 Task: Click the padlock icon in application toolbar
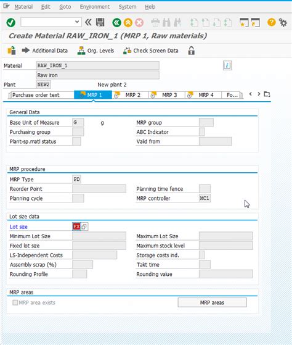click(191, 51)
